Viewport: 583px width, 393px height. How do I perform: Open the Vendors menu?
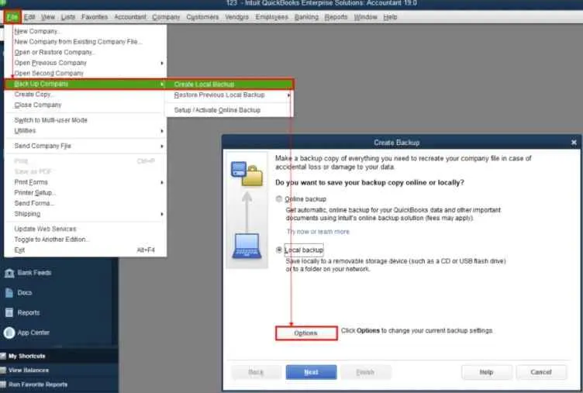click(236, 17)
